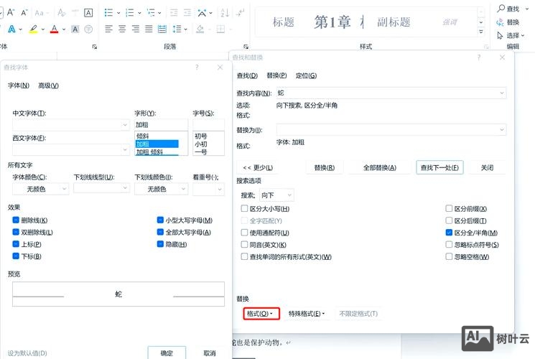Open 着重号 dropdown

click(x=220, y=189)
